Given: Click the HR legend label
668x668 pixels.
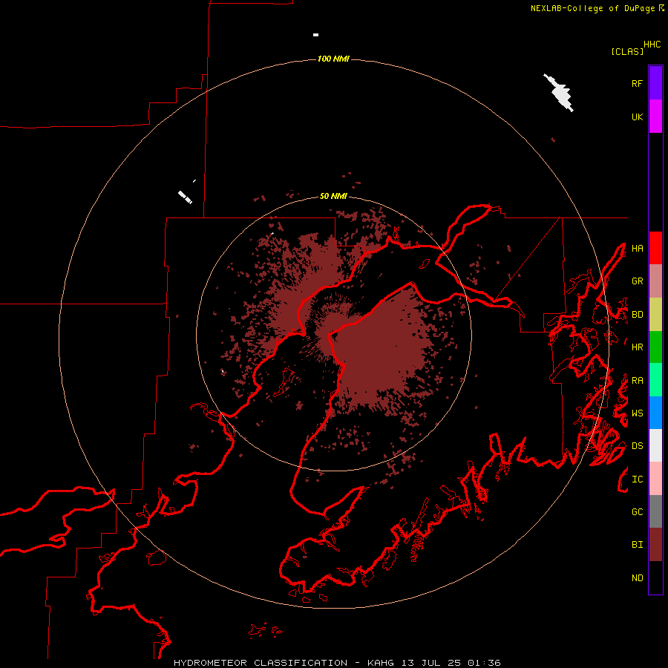Looking at the screenshot, I should (x=637, y=347).
